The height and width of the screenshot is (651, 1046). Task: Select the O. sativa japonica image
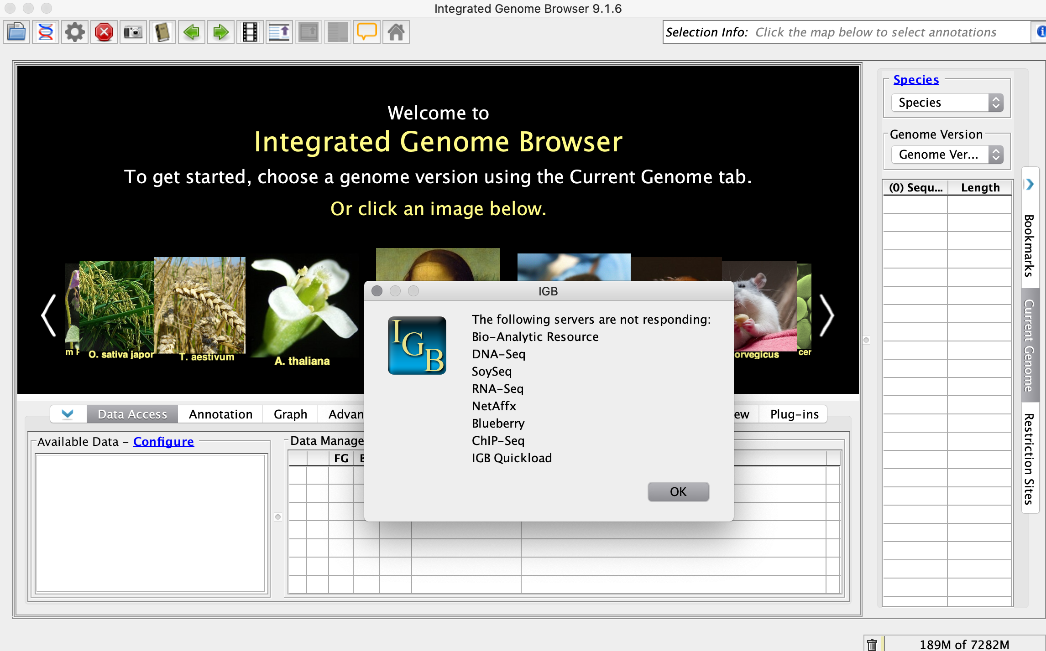tap(117, 305)
